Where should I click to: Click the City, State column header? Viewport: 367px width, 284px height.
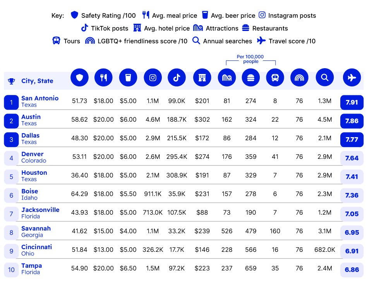click(x=37, y=81)
